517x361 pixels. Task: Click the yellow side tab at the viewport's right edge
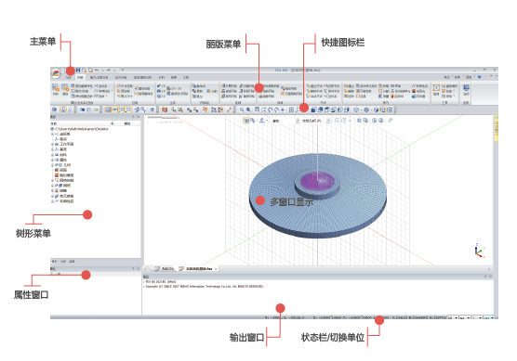tap(497, 129)
